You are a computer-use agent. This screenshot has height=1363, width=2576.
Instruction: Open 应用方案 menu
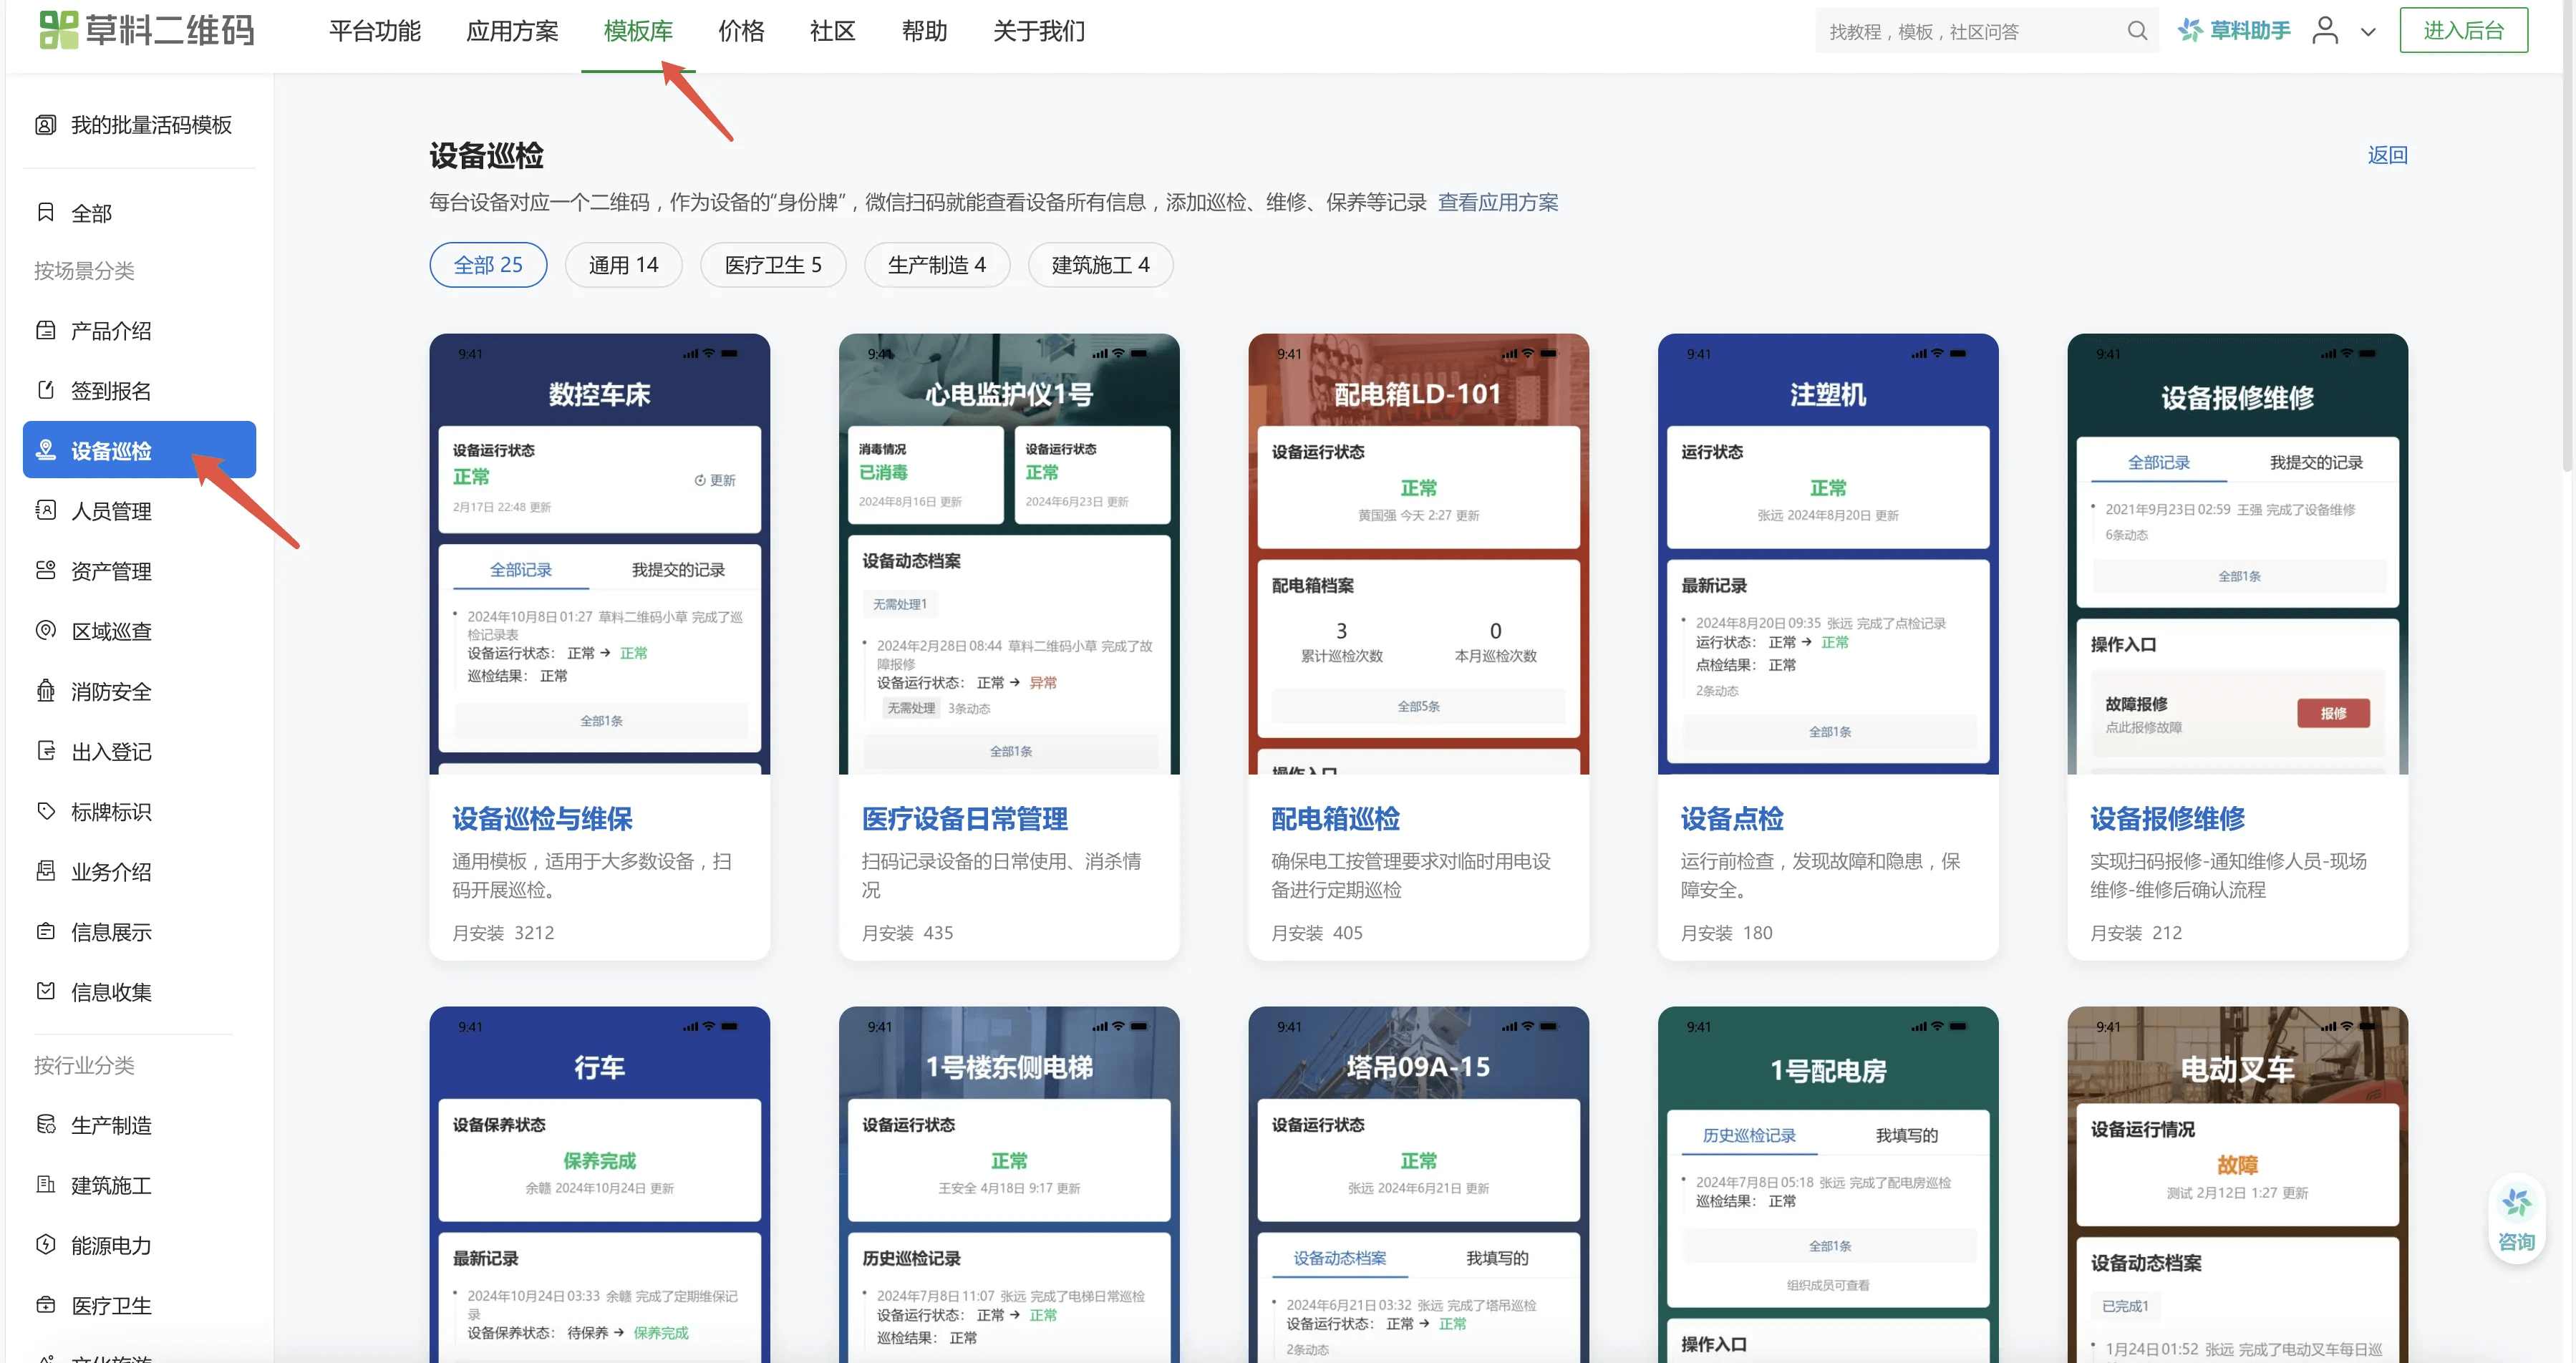point(512,31)
